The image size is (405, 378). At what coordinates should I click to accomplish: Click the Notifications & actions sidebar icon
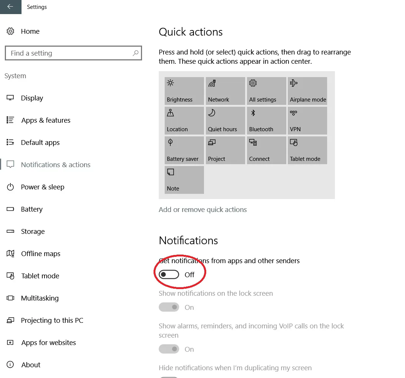(x=10, y=165)
